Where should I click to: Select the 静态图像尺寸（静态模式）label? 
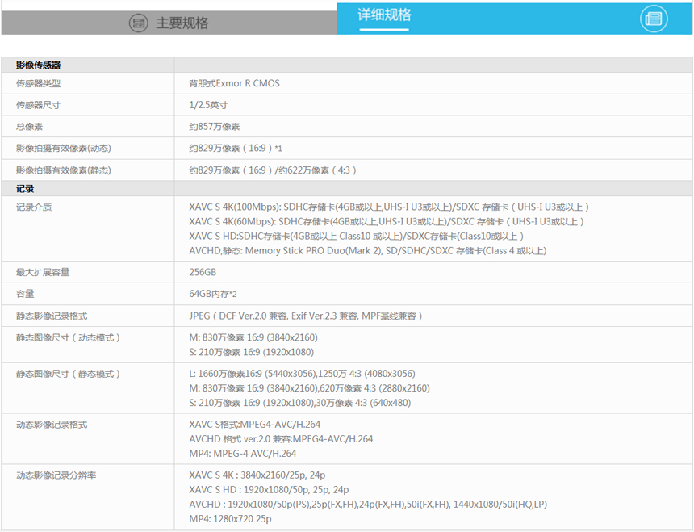tap(68, 374)
